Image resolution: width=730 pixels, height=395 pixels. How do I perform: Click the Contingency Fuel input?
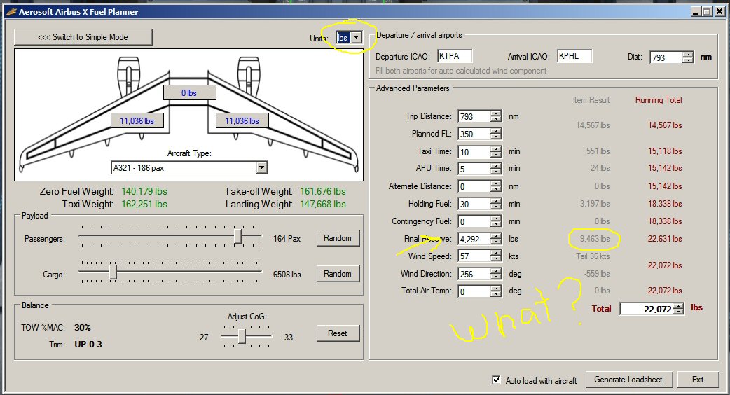(x=474, y=221)
